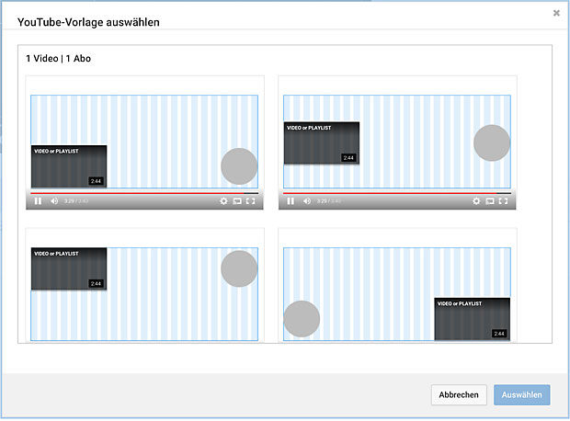Select the template with bottom-right video thumbnail
The height and width of the screenshot is (421, 570).
click(397, 285)
